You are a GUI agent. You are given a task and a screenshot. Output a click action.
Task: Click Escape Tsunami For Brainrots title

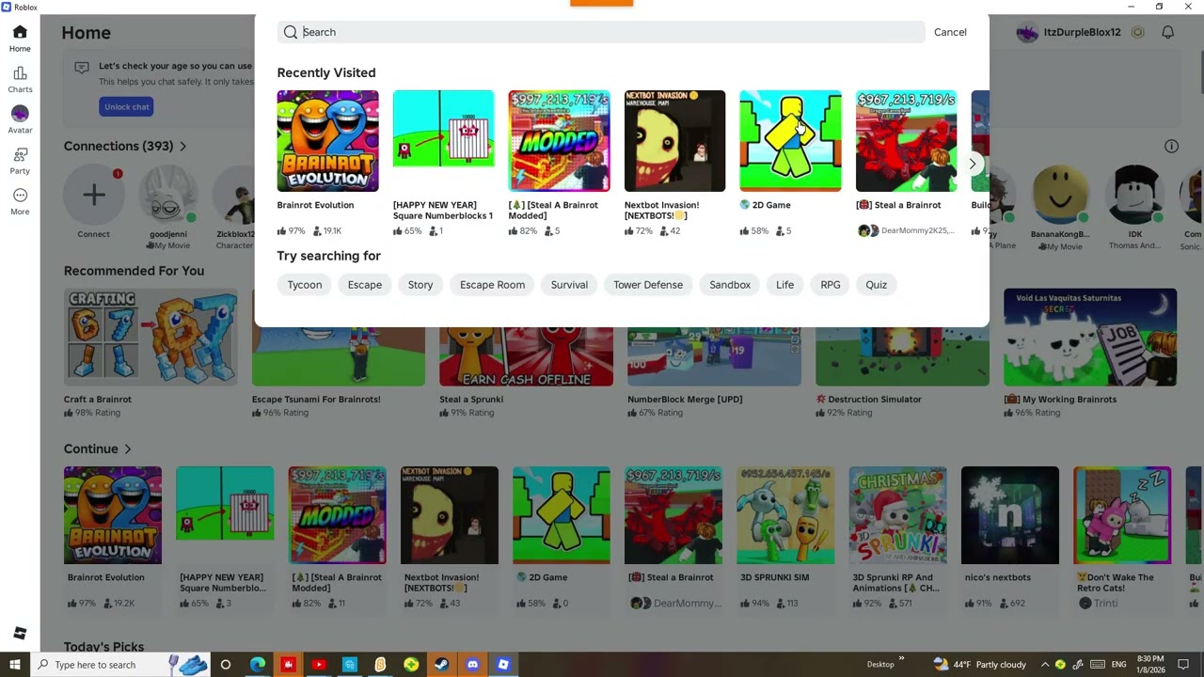click(316, 400)
